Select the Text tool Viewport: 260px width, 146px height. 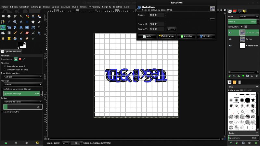(x=39, y=27)
